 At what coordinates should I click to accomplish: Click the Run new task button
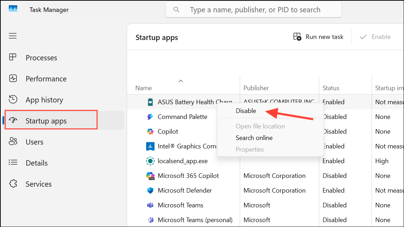click(x=318, y=36)
